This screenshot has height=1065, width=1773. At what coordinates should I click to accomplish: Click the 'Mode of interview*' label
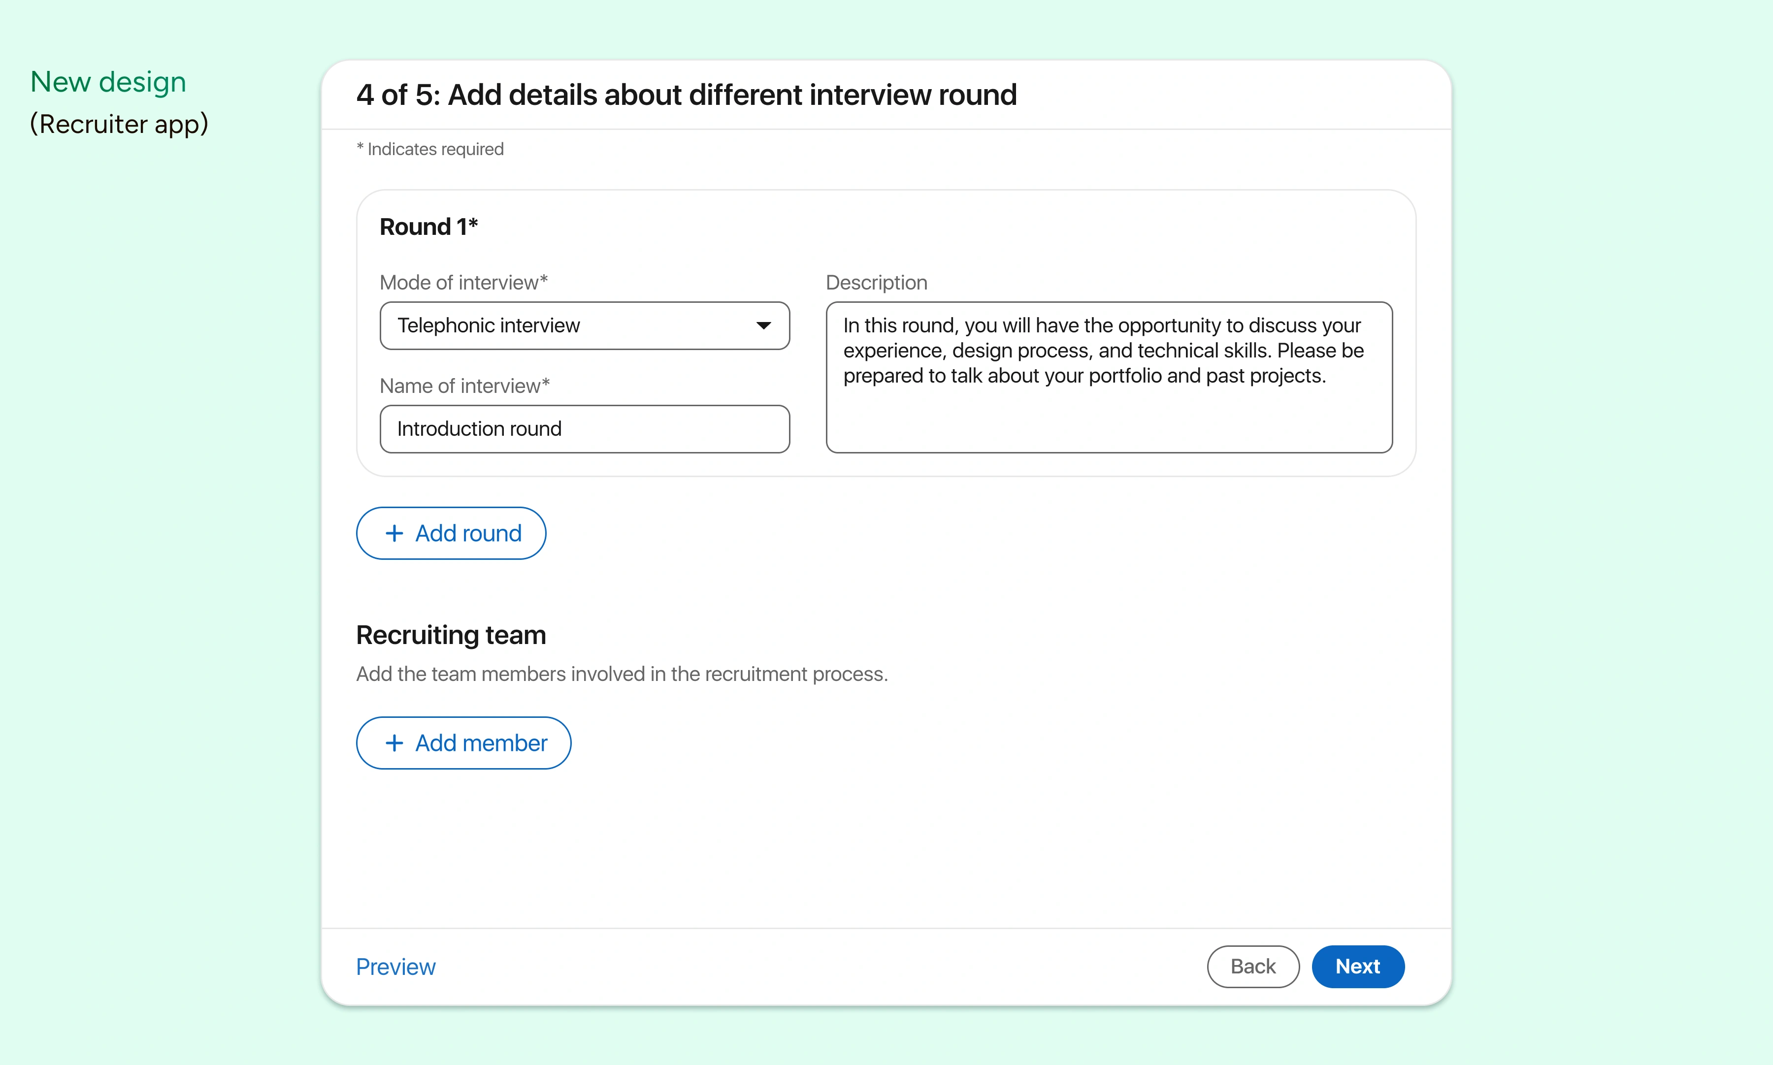pyautogui.click(x=464, y=282)
